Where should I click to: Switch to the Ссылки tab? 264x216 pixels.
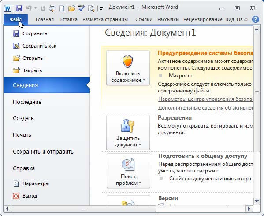pos(144,19)
